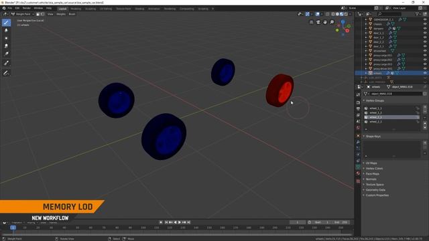
Task: Click the timeline current frame marker
Action: [x=13, y=228]
